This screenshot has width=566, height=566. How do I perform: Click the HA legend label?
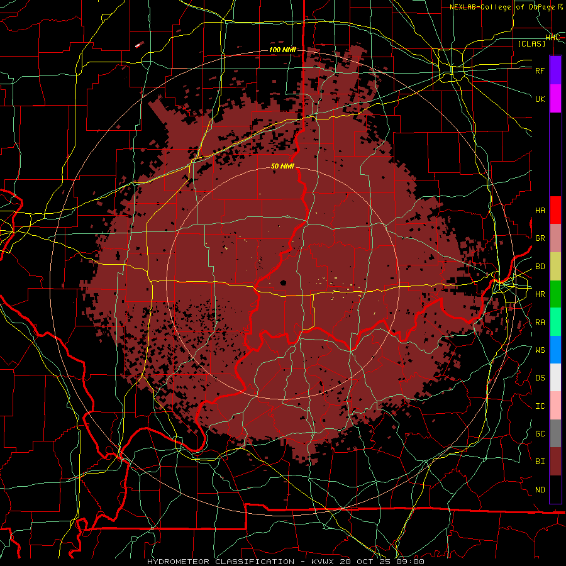(x=540, y=211)
